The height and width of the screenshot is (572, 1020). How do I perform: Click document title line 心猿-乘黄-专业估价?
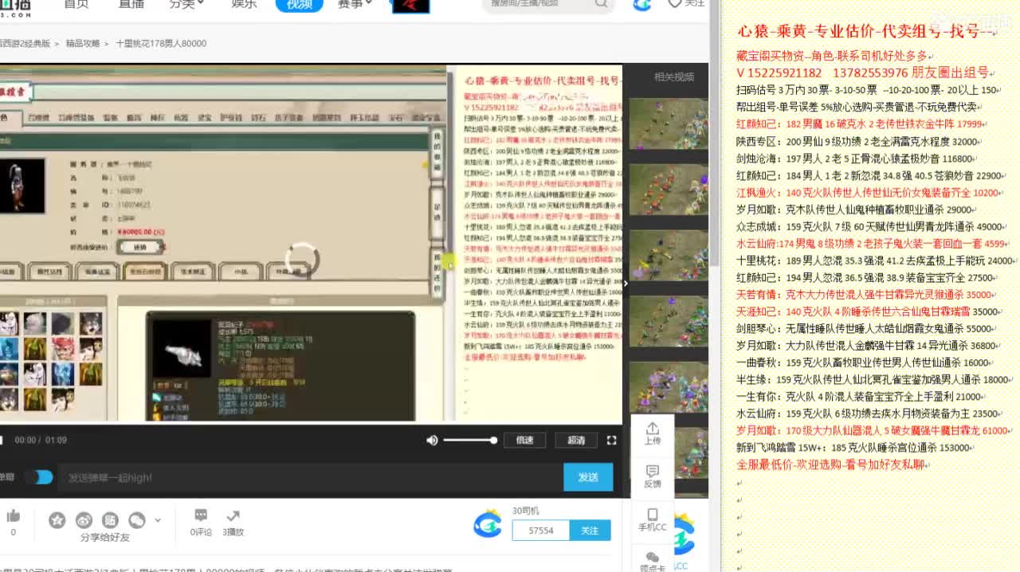866,32
